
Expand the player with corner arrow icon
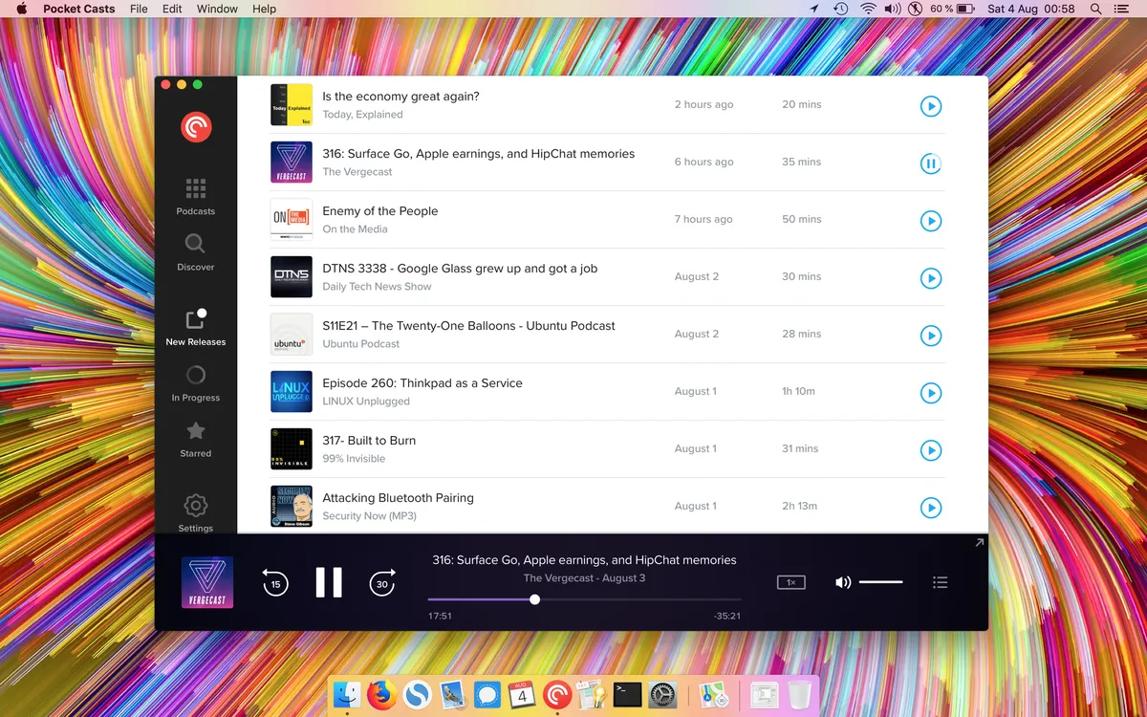click(x=979, y=543)
